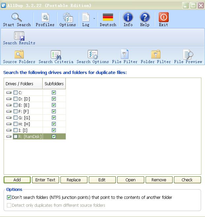
Task: Switch to the Search Criteria tab
Action: [56, 55]
